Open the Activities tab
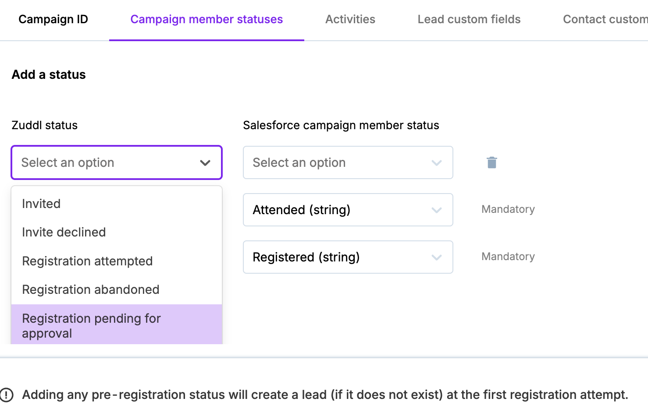 [x=350, y=19]
